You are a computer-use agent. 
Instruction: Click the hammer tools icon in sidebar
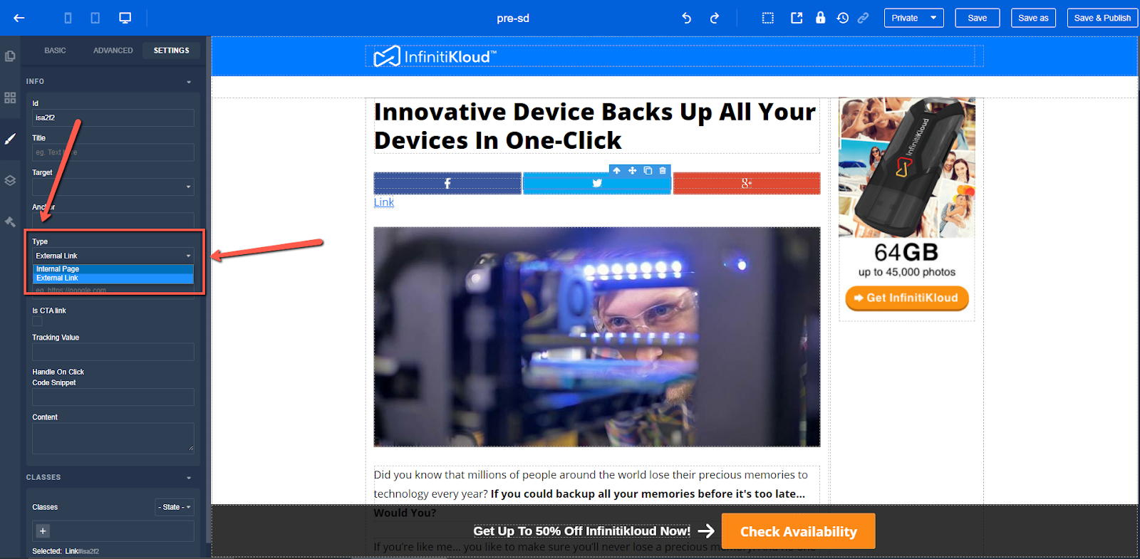10,221
